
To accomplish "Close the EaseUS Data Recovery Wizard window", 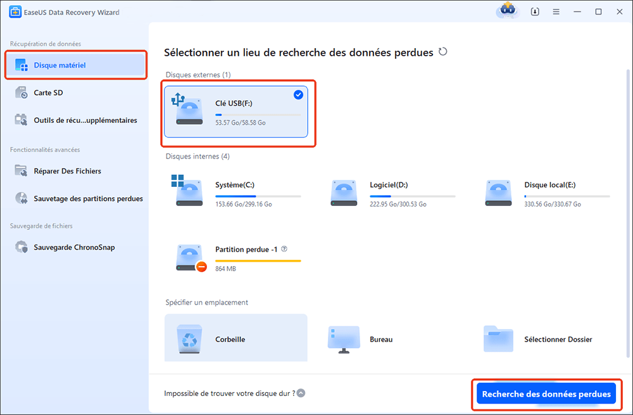I will pos(619,11).
